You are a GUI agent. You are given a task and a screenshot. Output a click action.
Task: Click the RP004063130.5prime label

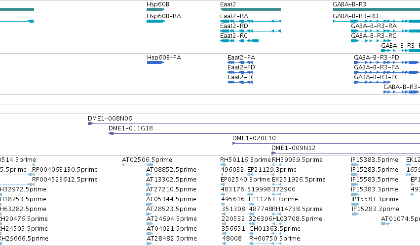65,170
